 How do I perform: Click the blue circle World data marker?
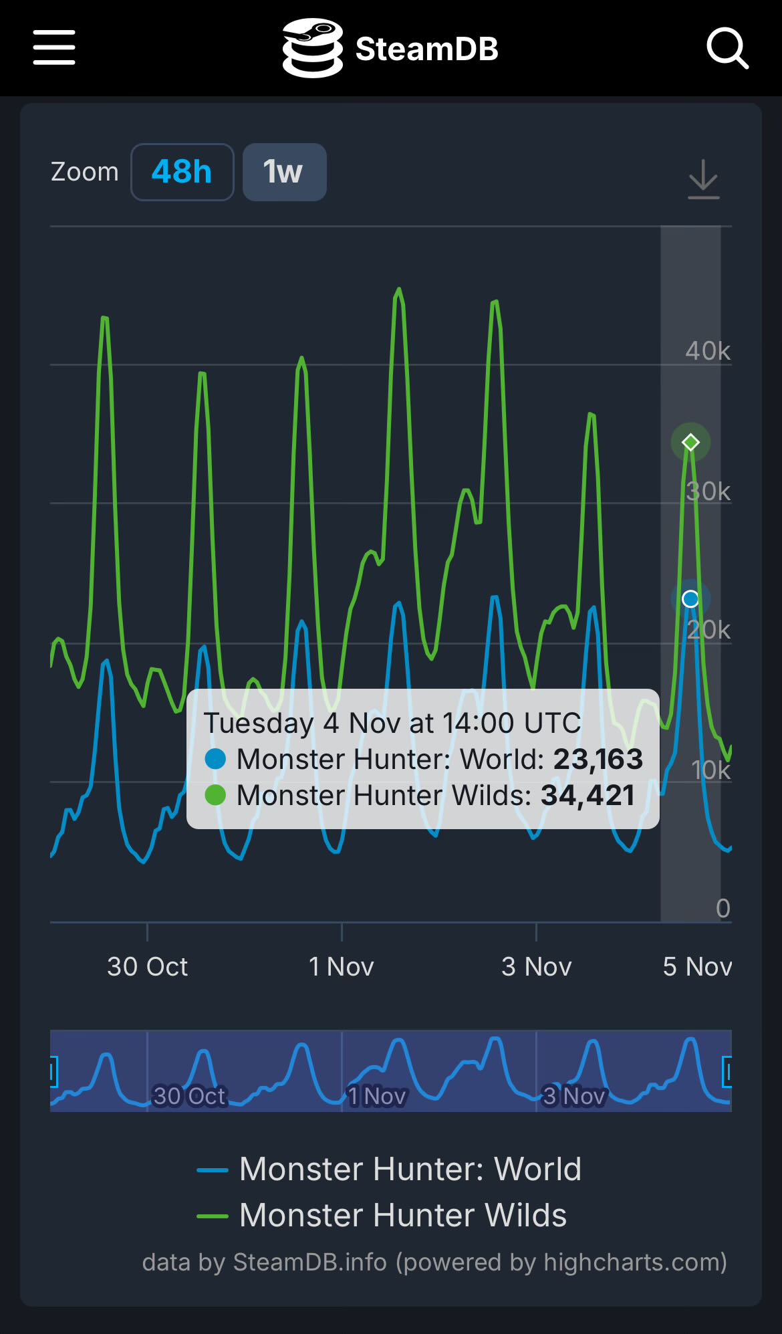tap(690, 598)
